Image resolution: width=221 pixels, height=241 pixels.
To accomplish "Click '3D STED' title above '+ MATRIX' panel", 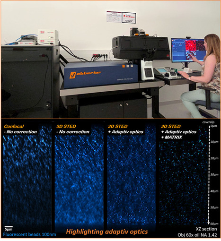I will (x=171, y=126).
